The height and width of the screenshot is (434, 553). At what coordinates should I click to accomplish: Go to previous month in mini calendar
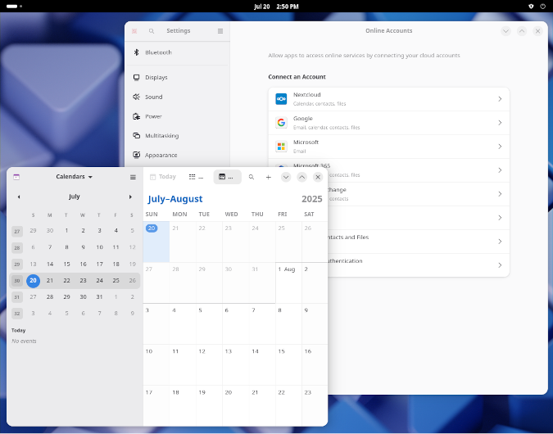click(19, 197)
